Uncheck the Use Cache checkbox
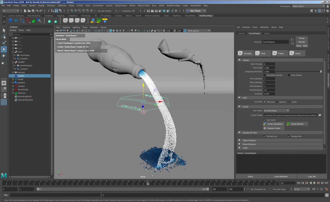Screen dimensions: 330x202 point(265,120)
